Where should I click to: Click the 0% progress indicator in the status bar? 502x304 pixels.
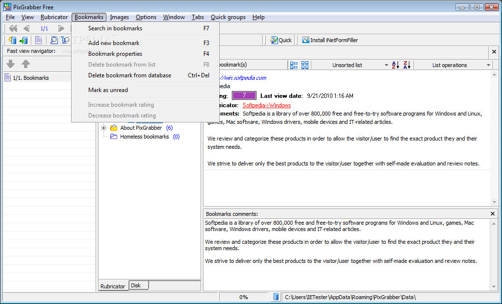coord(244,297)
